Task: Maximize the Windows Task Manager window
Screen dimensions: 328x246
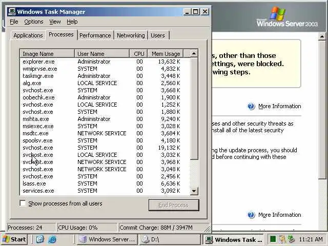Action: click(196, 12)
